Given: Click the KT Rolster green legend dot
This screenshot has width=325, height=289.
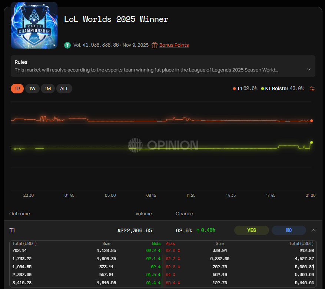Looking at the screenshot, I should [262, 89].
